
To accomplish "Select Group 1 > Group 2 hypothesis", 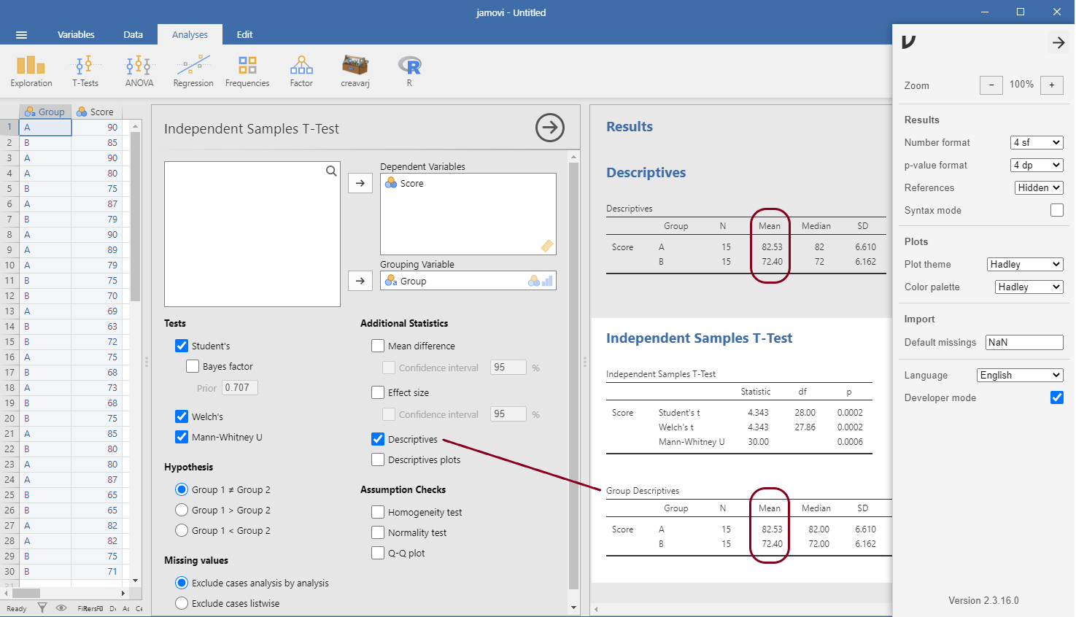I will point(182,510).
